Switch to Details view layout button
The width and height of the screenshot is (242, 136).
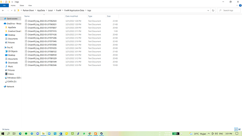point(236,129)
